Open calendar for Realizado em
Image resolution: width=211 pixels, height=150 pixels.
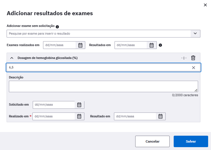click(x=79, y=116)
